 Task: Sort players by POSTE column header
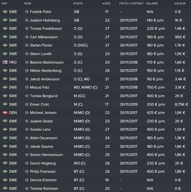coord(78,3)
